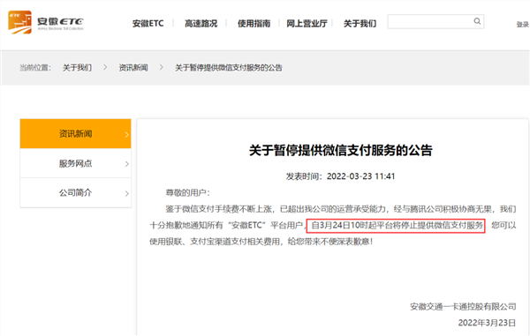The width and height of the screenshot is (530, 336).
Task: Click the Anhui ETC logo
Action: pos(46,22)
